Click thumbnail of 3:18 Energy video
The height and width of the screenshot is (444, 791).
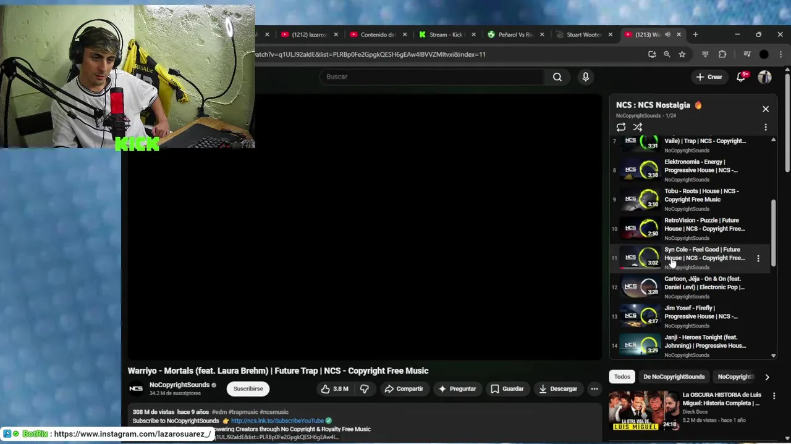pos(640,170)
